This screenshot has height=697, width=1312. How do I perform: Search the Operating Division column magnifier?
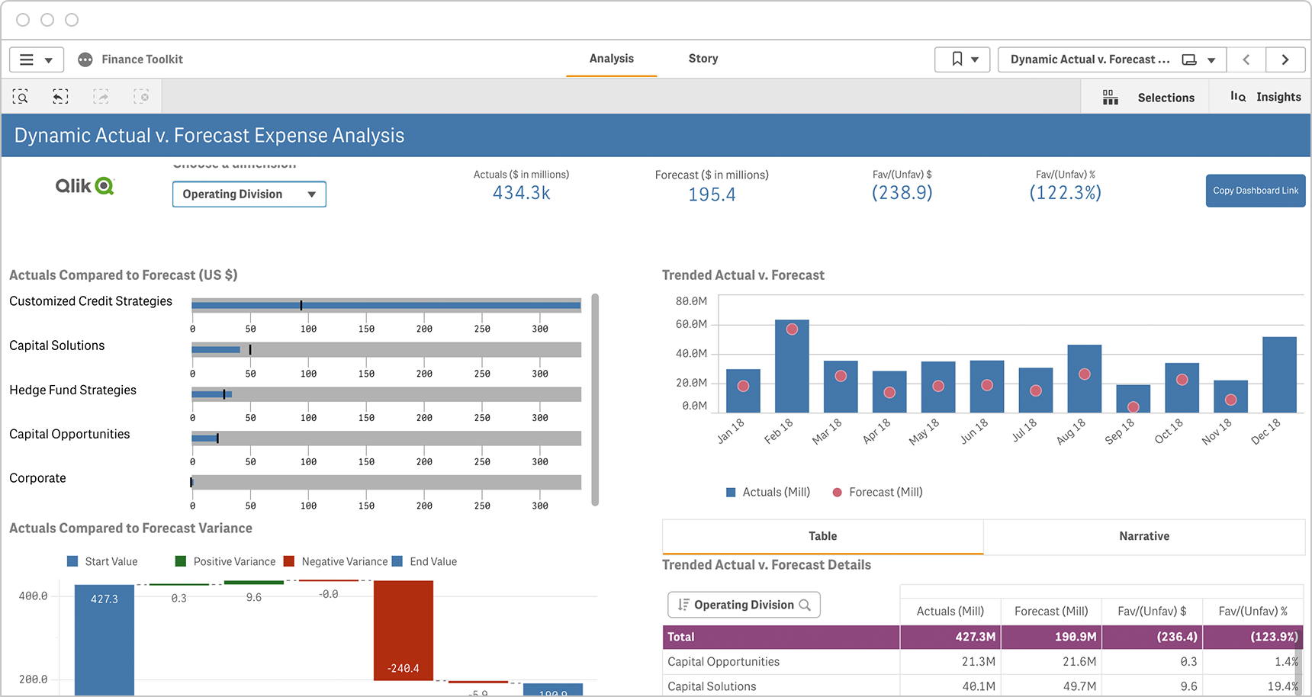pos(805,605)
